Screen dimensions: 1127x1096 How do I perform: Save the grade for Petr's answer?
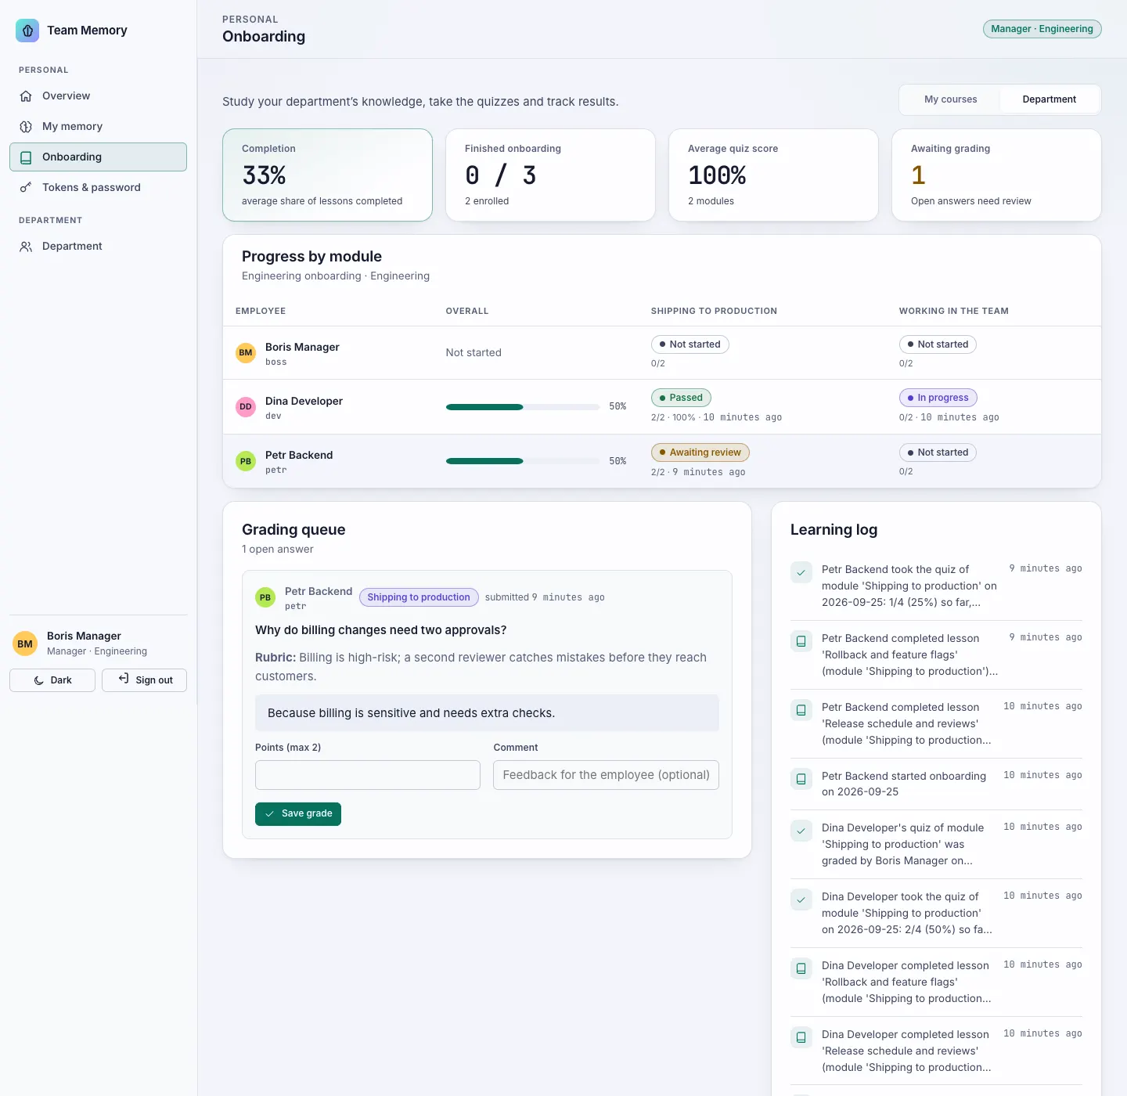(298, 814)
